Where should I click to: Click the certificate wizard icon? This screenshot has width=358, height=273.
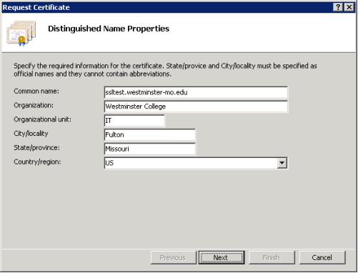(21, 34)
